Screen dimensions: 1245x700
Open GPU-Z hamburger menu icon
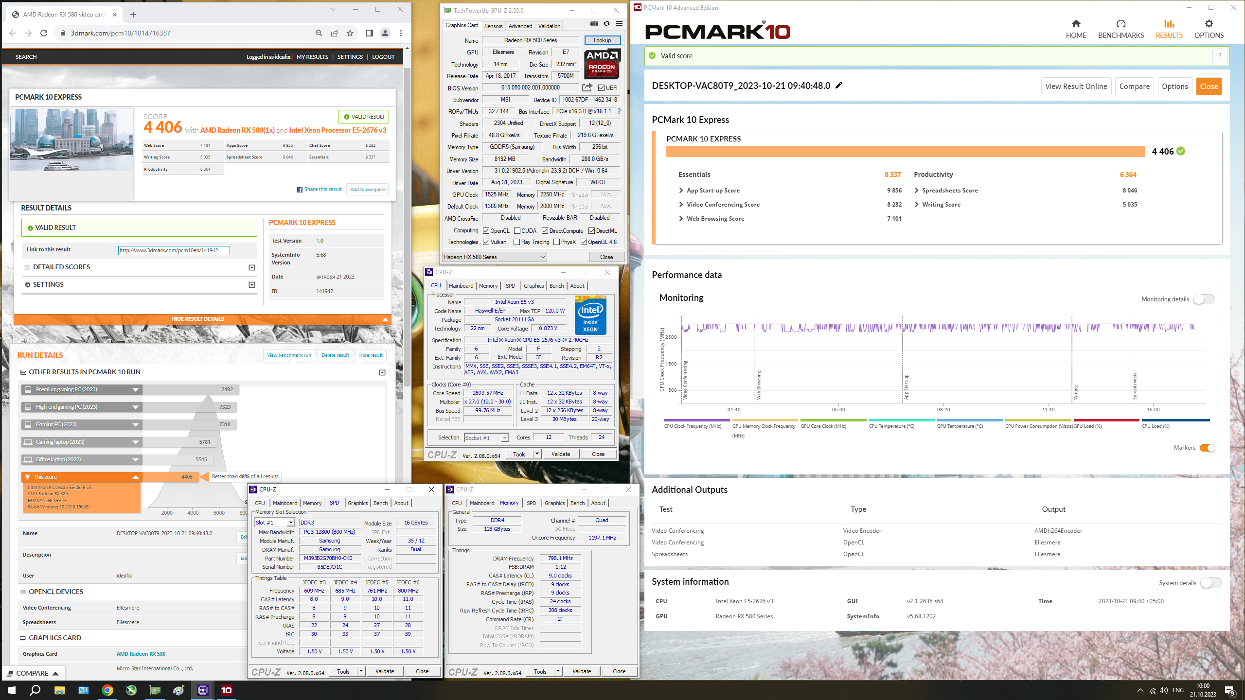(x=619, y=24)
